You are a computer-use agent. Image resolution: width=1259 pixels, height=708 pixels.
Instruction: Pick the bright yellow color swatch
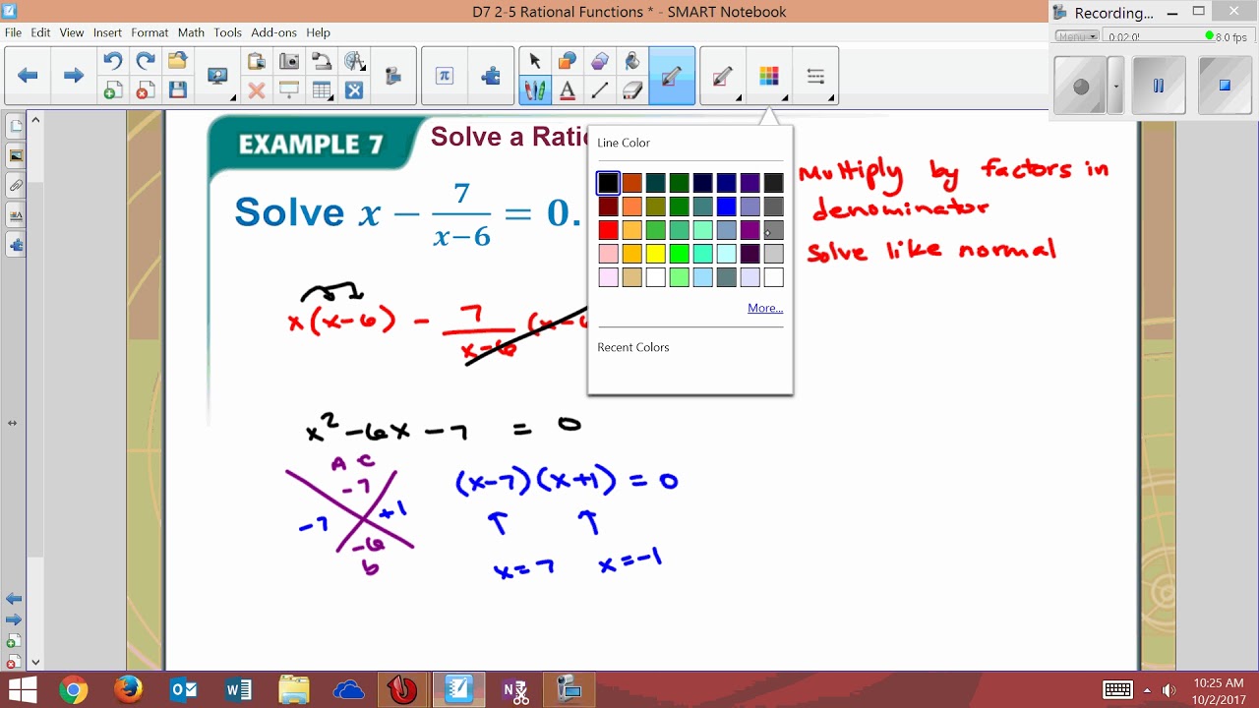tap(656, 254)
